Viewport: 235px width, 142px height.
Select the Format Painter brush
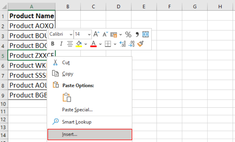(140, 44)
